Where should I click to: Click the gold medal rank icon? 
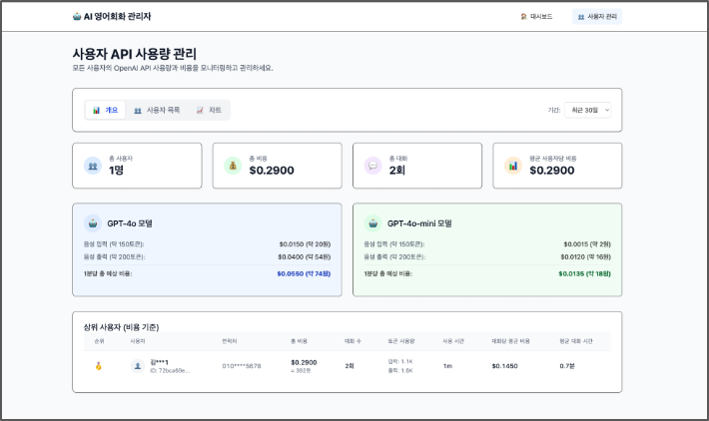(x=98, y=366)
